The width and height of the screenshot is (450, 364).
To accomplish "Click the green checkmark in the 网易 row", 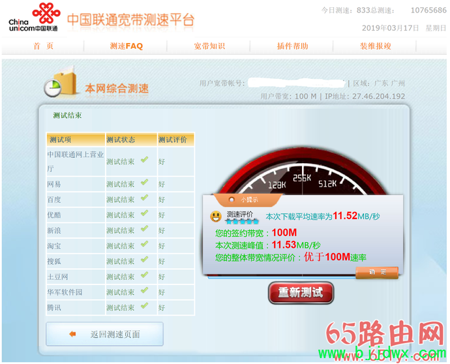I will click(x=144, y=182).
